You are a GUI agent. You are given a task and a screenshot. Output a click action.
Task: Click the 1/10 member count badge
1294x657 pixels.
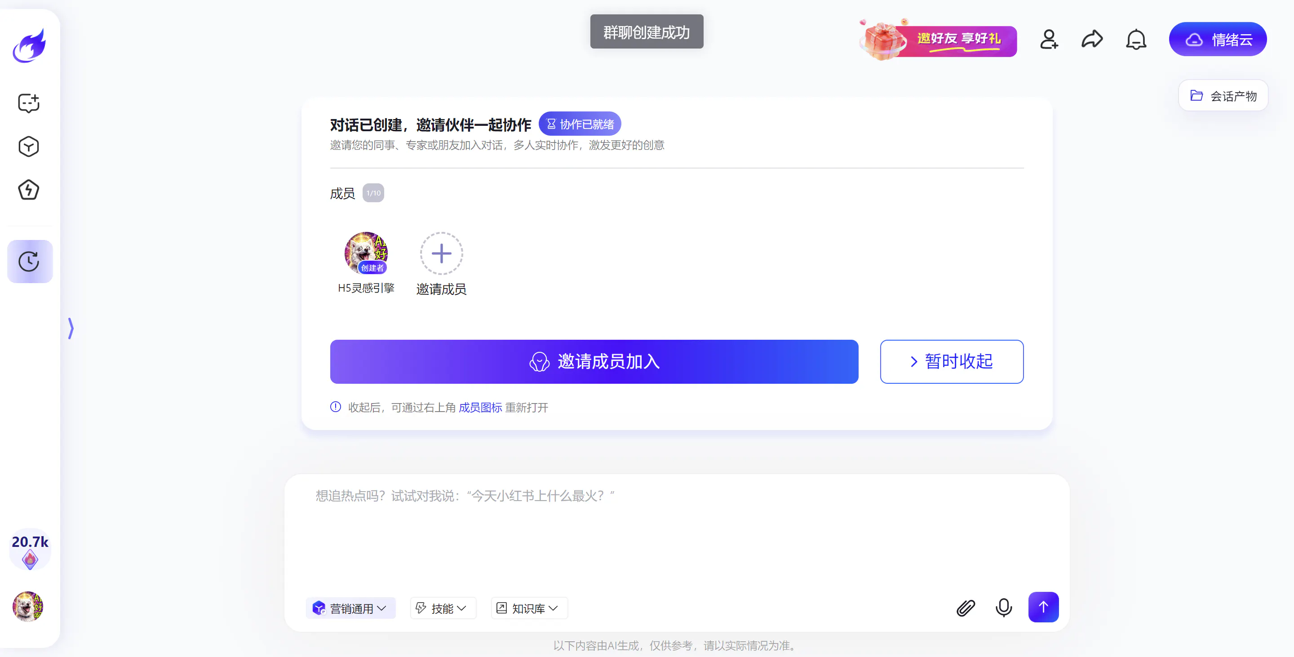(373, 193)
